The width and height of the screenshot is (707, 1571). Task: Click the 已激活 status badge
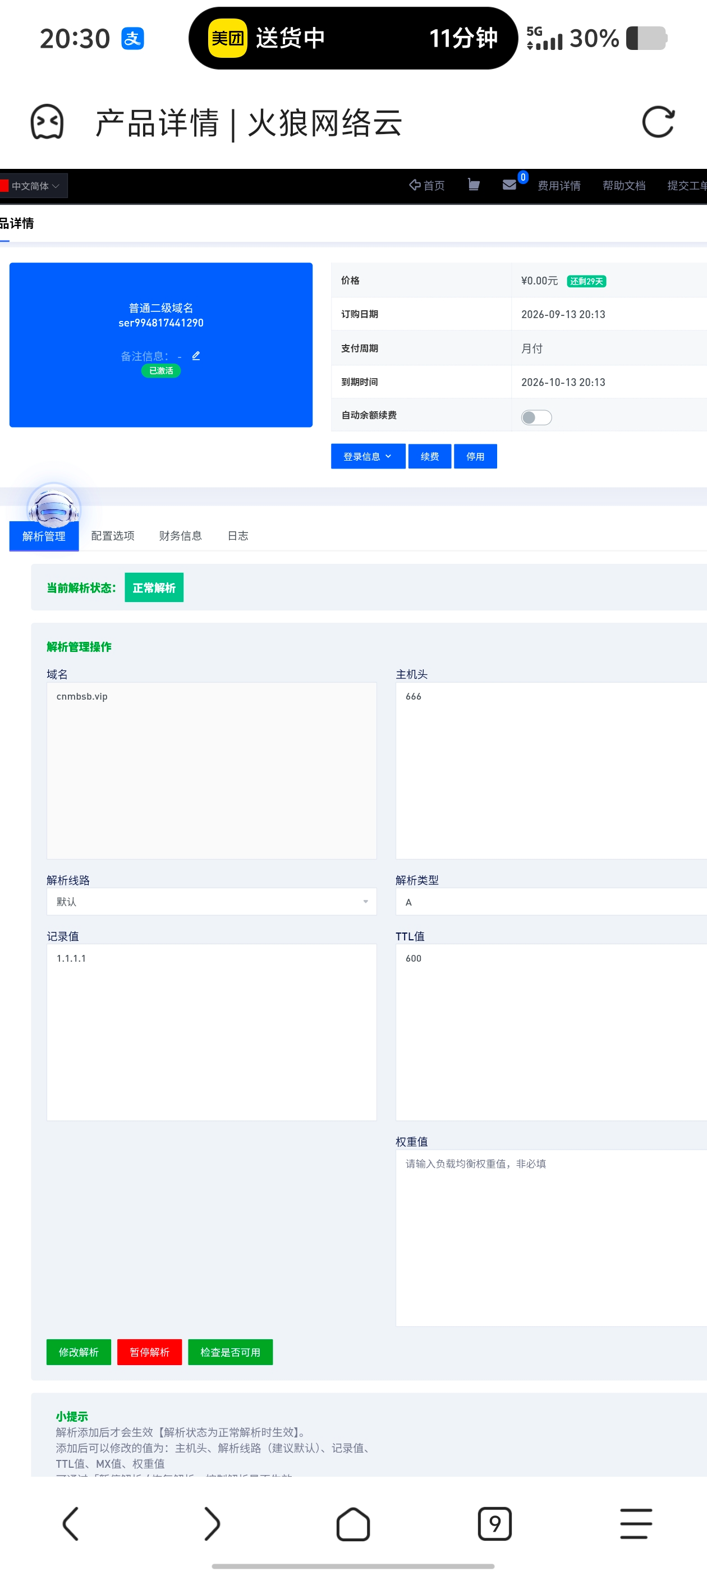(161, 371)
